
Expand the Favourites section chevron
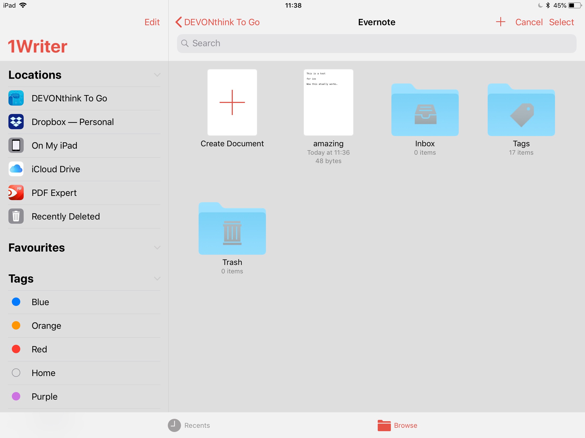[x=157, y=248]
